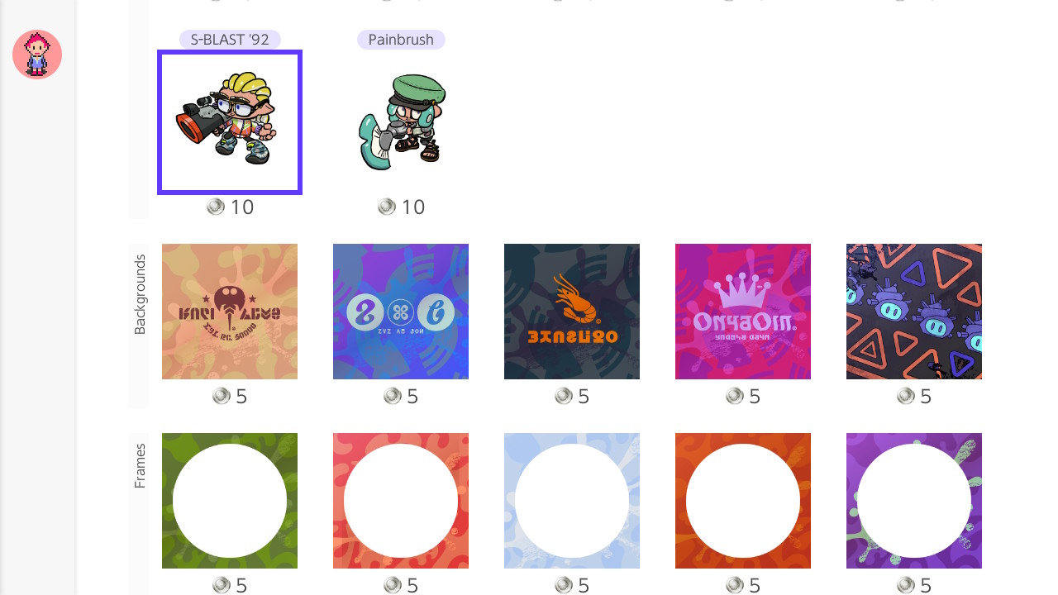Click the coin price under Painbrush
1058x595 pixels.
coord(401,207)
